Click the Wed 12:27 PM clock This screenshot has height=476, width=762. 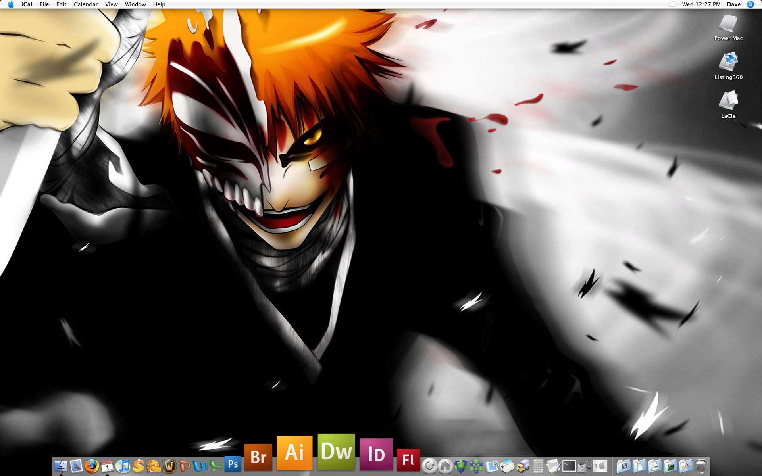pyautogui.click(x=701, y=4)
